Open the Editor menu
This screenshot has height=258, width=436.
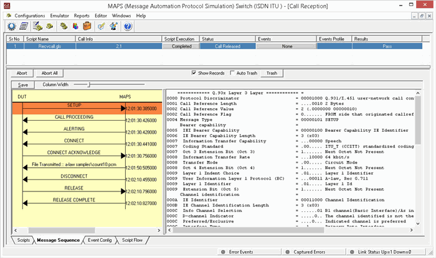point(101,16)
